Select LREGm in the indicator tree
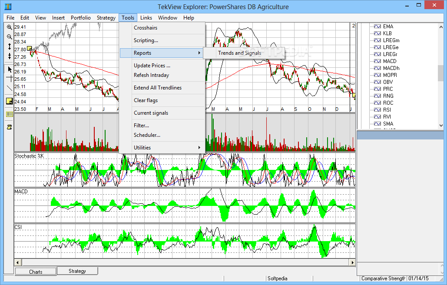The height and width of the screenshot is (285, 447). 391,40
